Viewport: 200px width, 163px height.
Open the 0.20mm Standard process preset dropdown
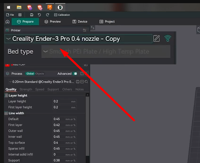42,82
